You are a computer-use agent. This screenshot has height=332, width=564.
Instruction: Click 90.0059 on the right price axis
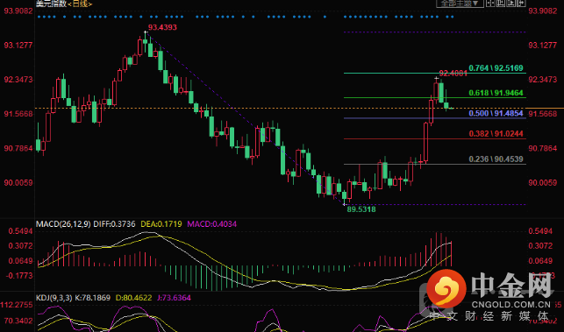click(542, 182)
